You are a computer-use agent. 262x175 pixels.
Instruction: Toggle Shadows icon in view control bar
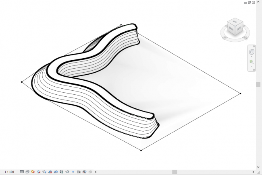pos(39,172)
